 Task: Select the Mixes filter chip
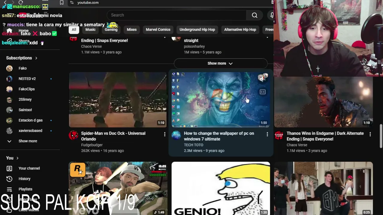[132, 30]
